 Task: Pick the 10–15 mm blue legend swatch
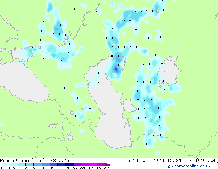(45, 165)
